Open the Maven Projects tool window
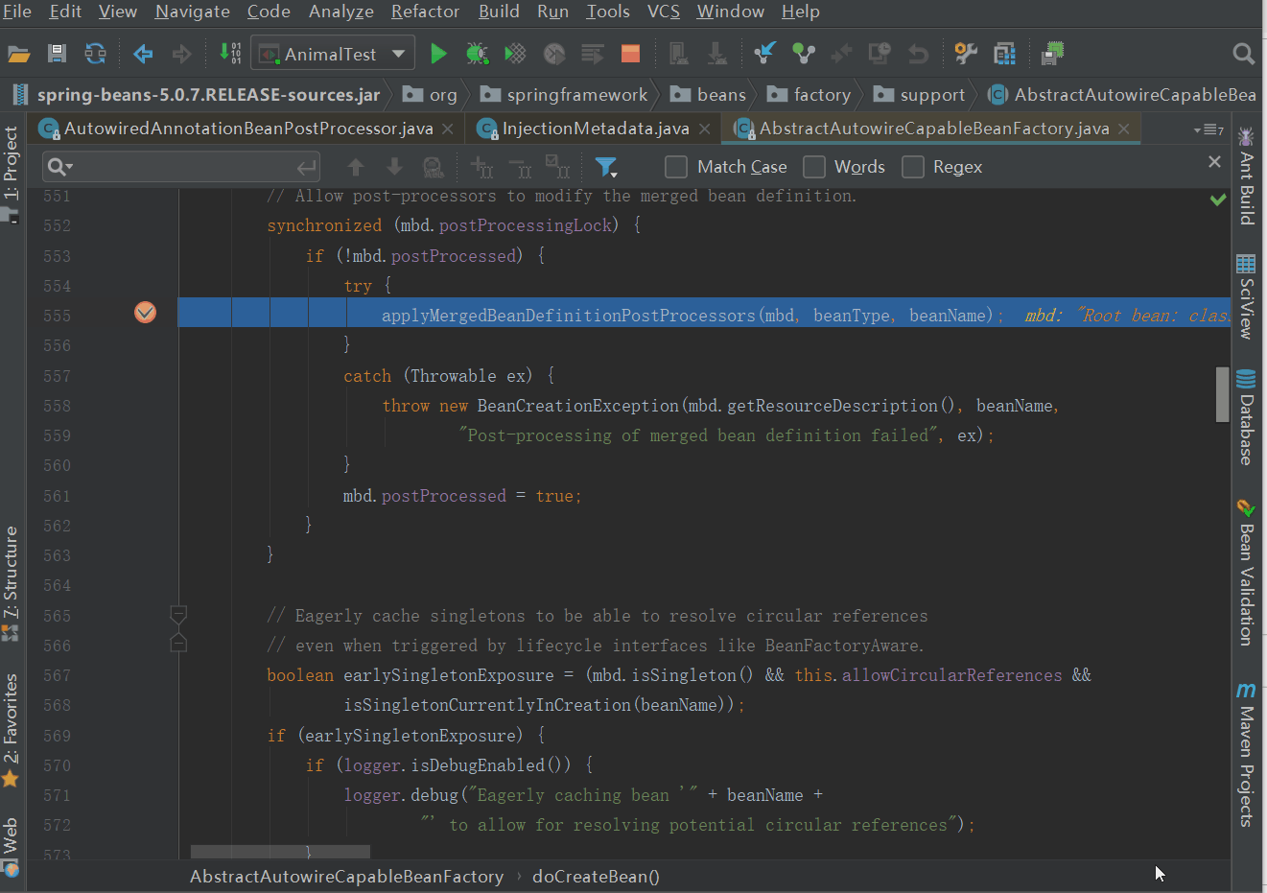 point(1246,753)
